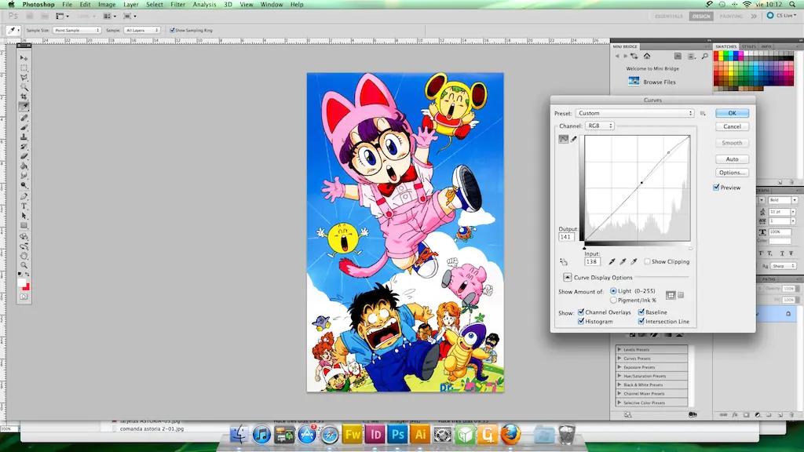Open the Analysis menu

[x=204, y=5]
